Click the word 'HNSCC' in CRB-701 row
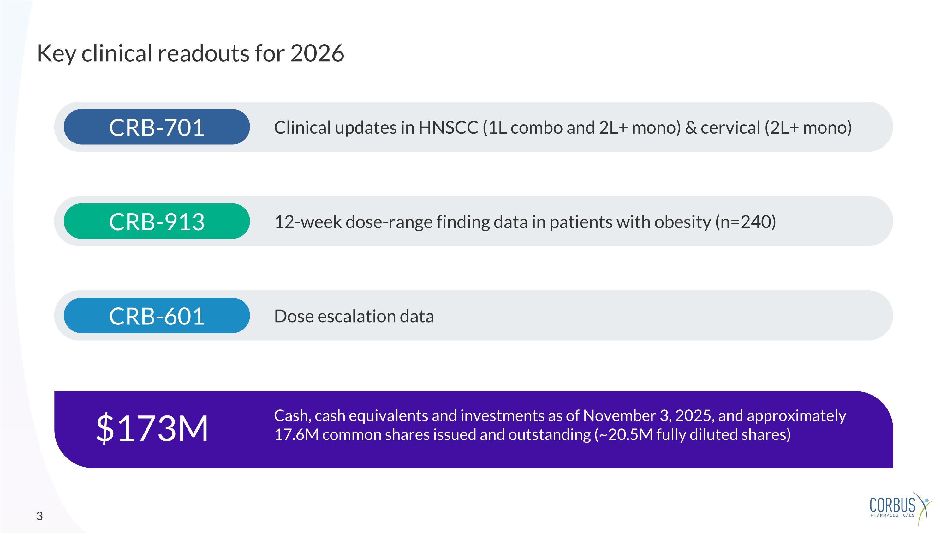 tap(448, 128)
